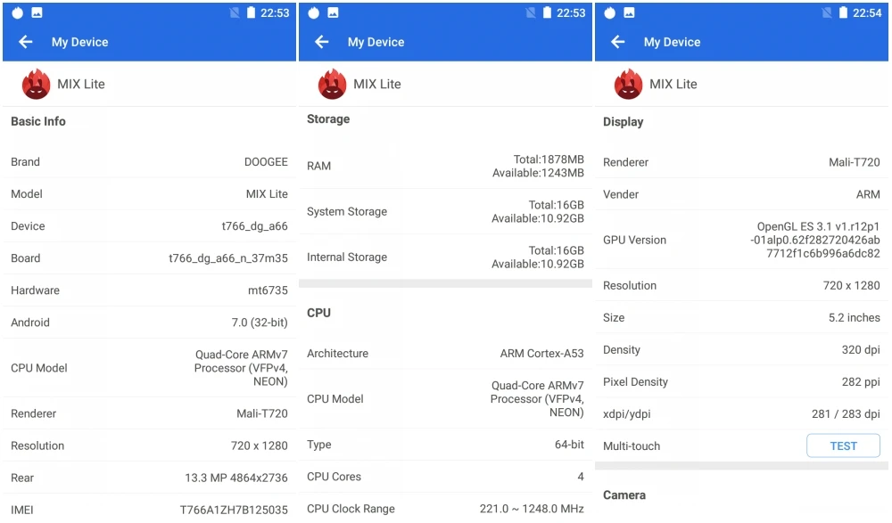The width and height of the screenshot is (892, 523).
Task: Tap image notification icon at 22:54 screen
Action: tap(629, 12)
